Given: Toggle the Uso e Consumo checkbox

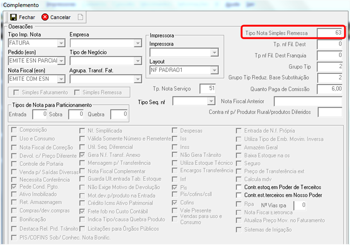Looking at the screenshot, I should tap(14, 139).
